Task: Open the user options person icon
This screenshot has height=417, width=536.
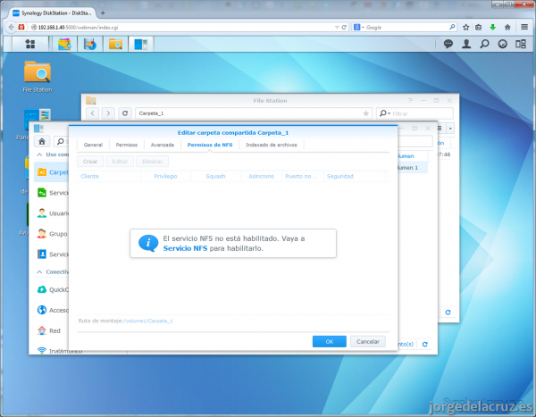Action: point(466,44)
